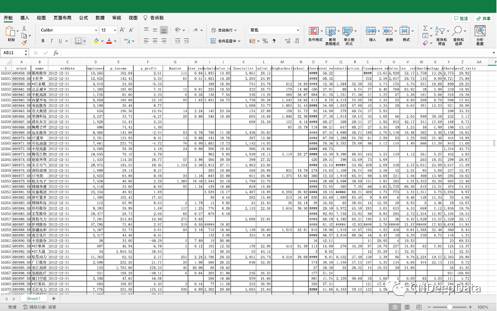The height and width of the screenshot is (311, 497).
Task: Click the zoom slider handle
Action: 449,307
